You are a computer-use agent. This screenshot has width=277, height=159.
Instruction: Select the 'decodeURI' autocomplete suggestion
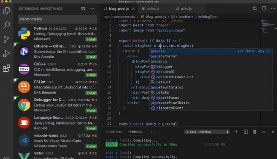[x=211, y=72]
